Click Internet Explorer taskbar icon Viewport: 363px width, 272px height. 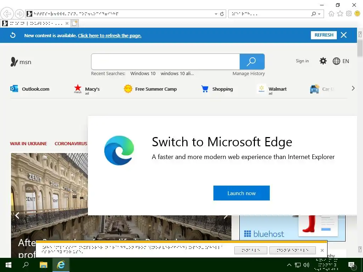[61, 265]
